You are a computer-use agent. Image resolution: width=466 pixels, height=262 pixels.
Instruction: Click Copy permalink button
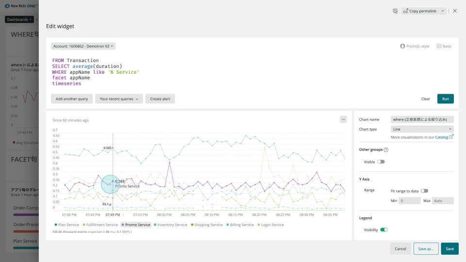(420, 11)
